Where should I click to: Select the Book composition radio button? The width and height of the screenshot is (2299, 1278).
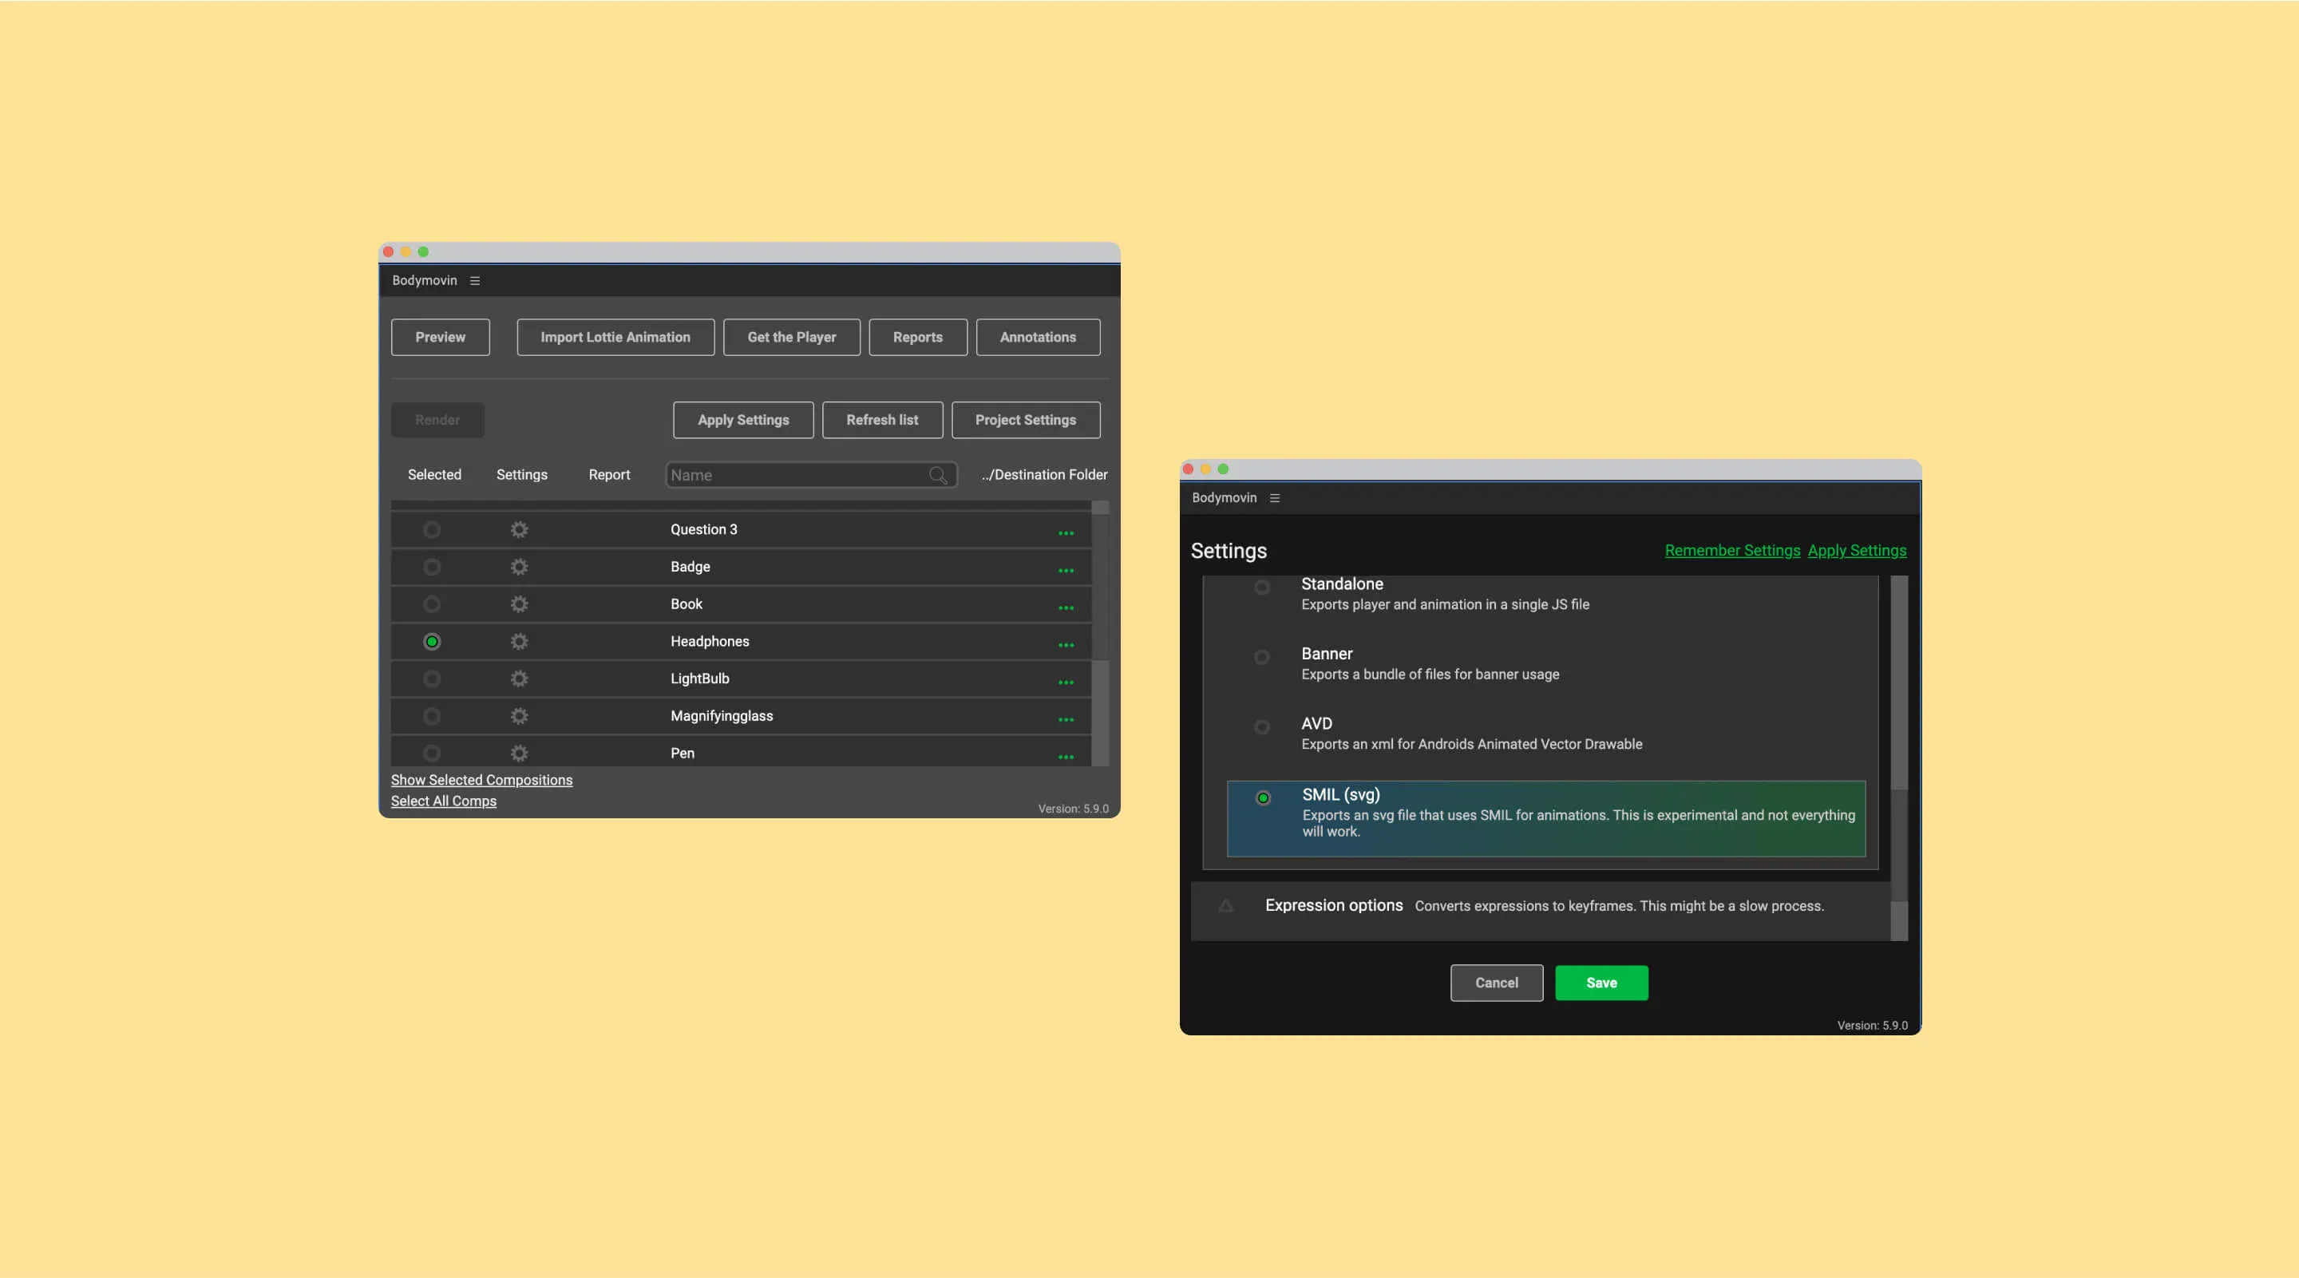(432, 604)
